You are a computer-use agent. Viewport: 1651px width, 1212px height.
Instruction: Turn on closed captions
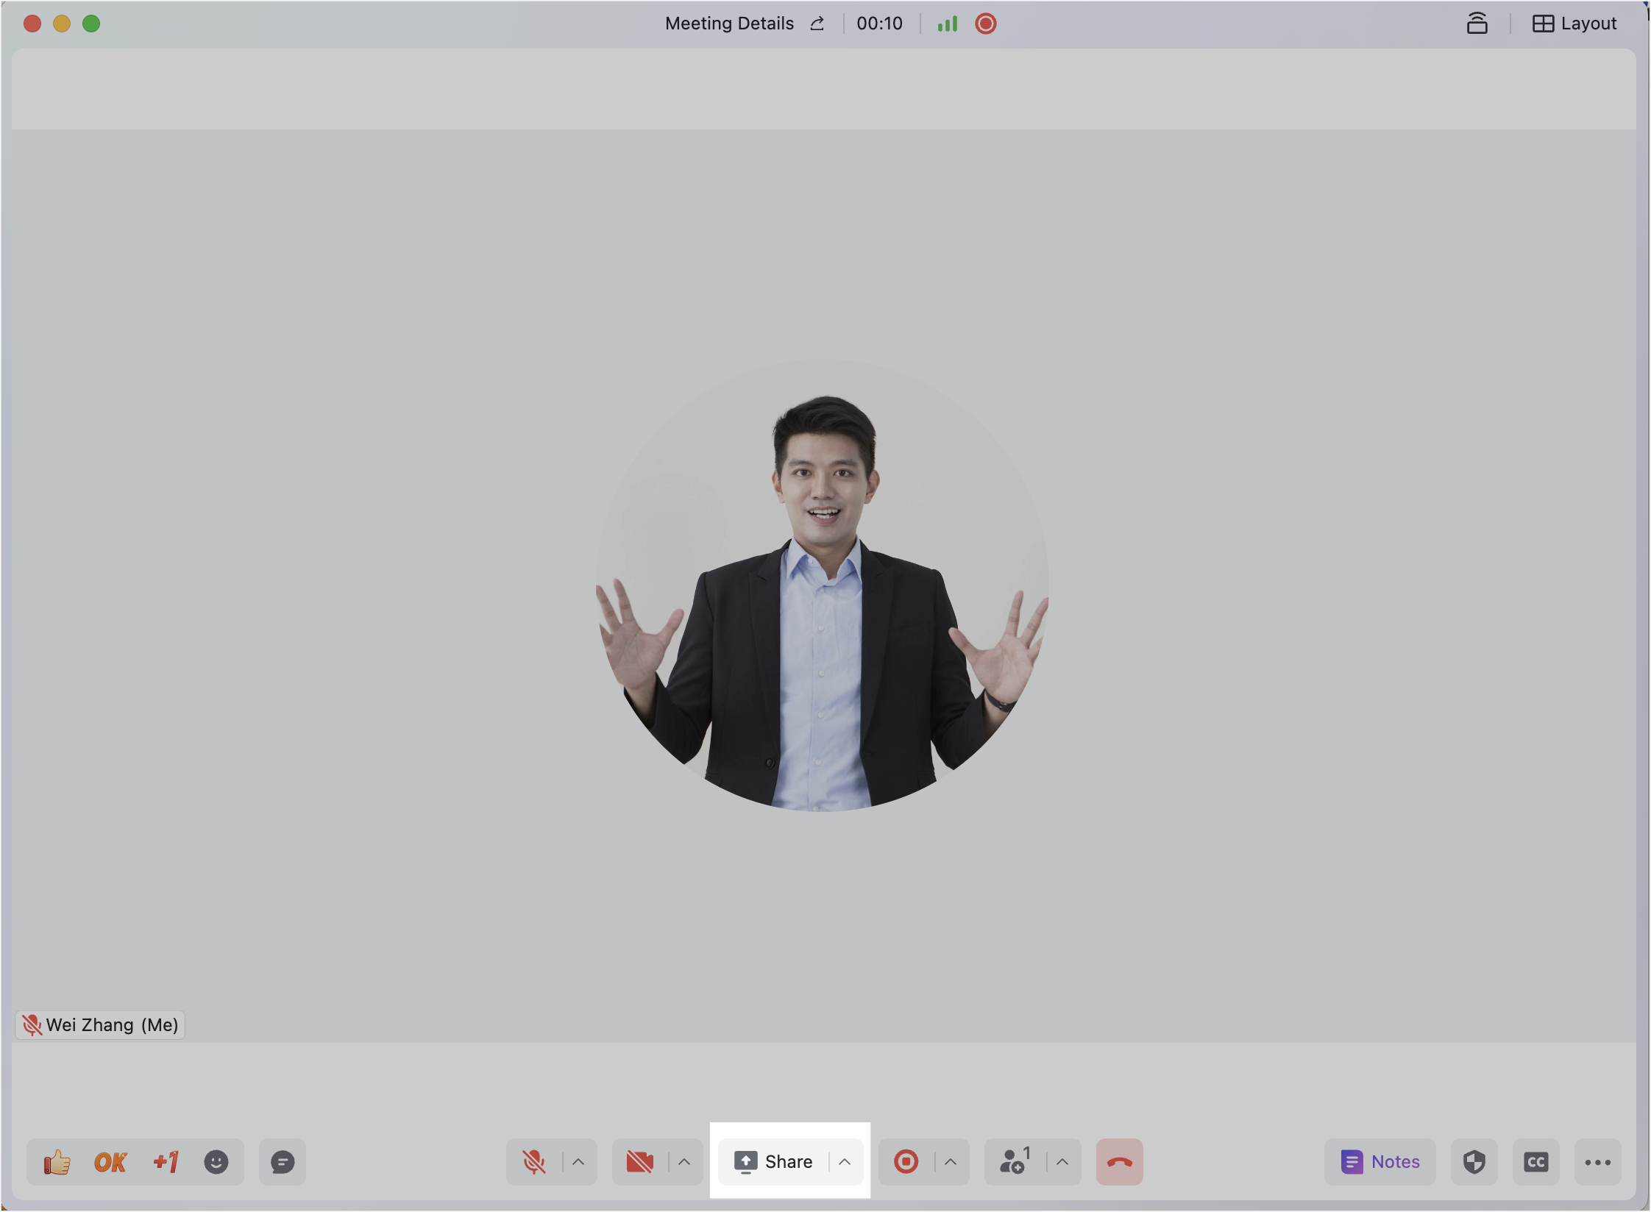tap(1535, 1162)
